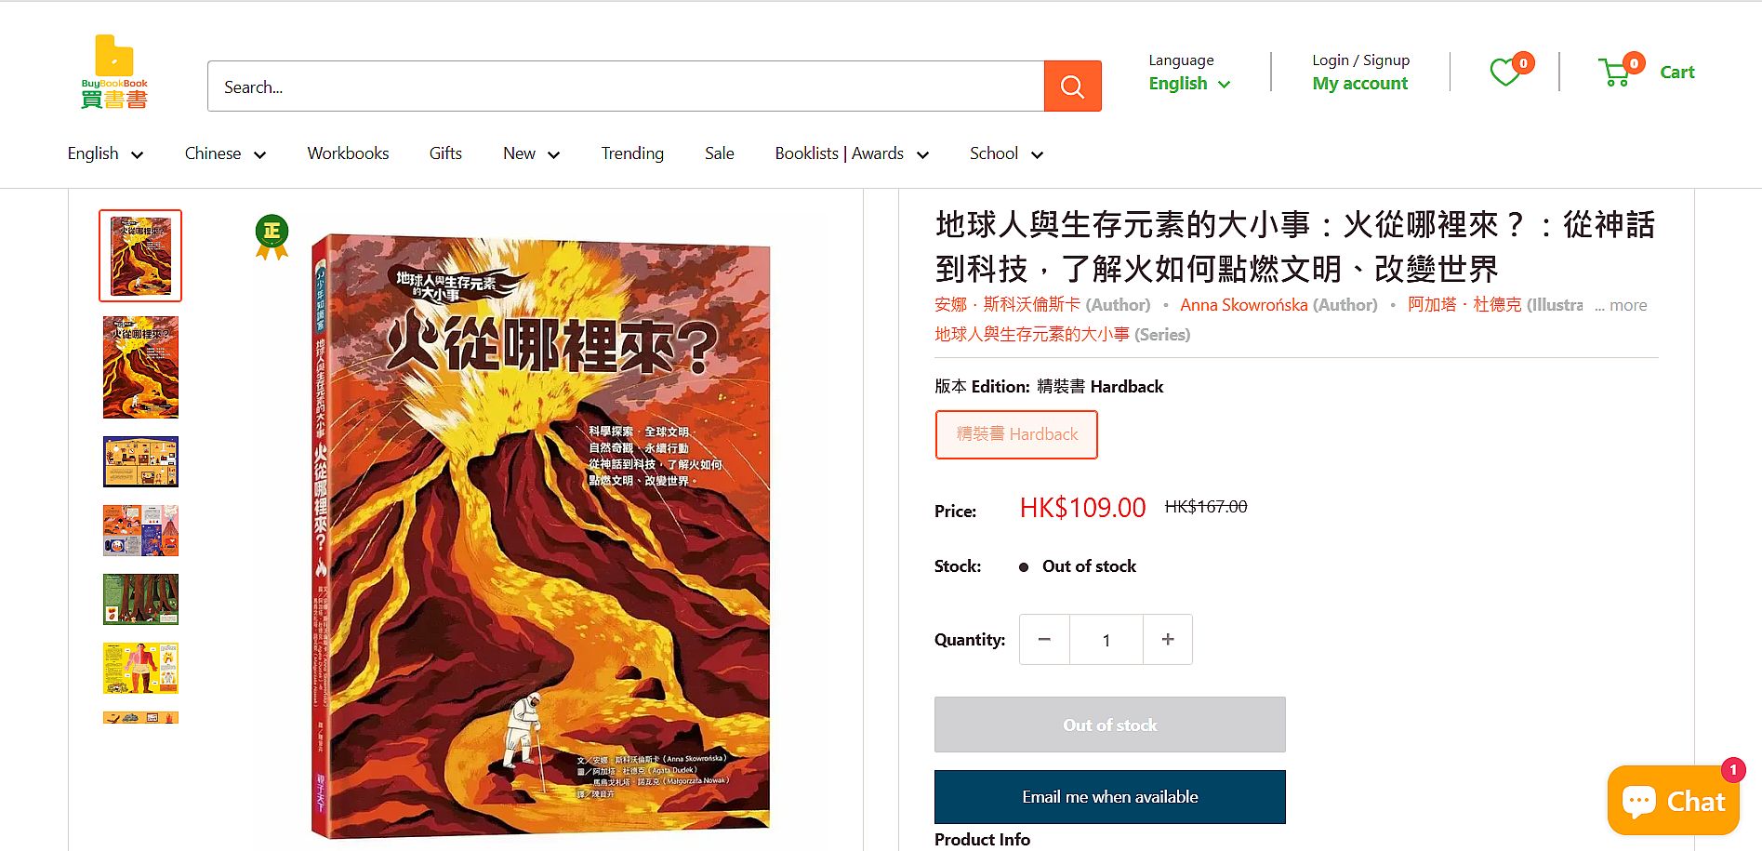Screen dimensions: 1762x851
Task: Click the orange search magnifier button
Action: pos(1072,86)
